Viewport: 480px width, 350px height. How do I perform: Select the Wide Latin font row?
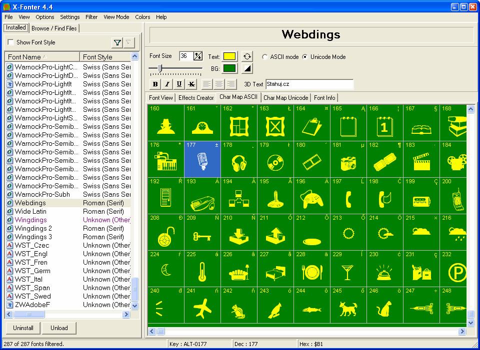coord(68,212)
